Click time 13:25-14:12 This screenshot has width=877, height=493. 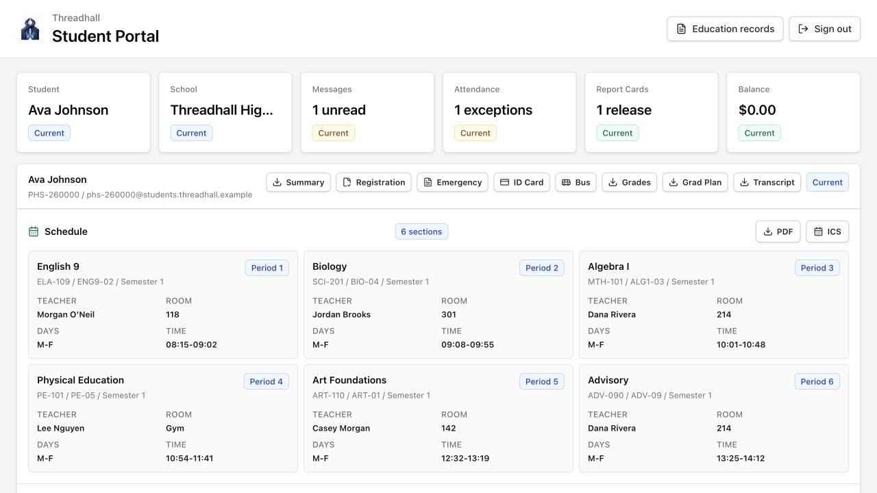pyautogui.click(x=741, y=458)
